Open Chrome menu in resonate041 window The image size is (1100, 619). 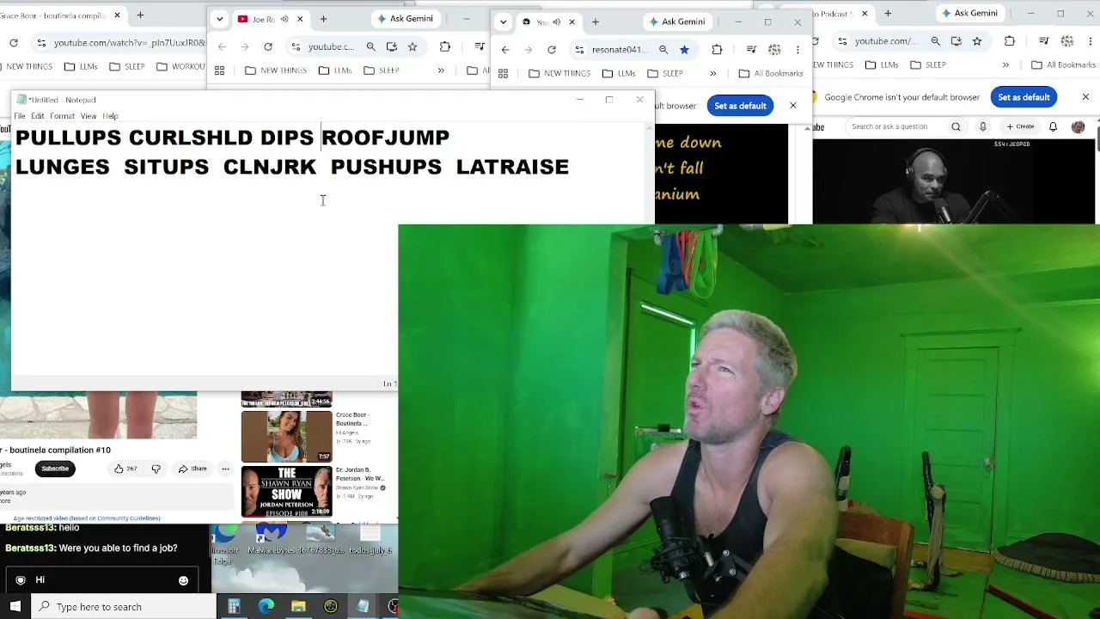click(x=797, y=50)
